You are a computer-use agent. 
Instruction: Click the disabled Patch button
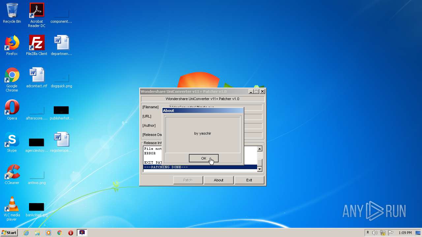point(188,180)
